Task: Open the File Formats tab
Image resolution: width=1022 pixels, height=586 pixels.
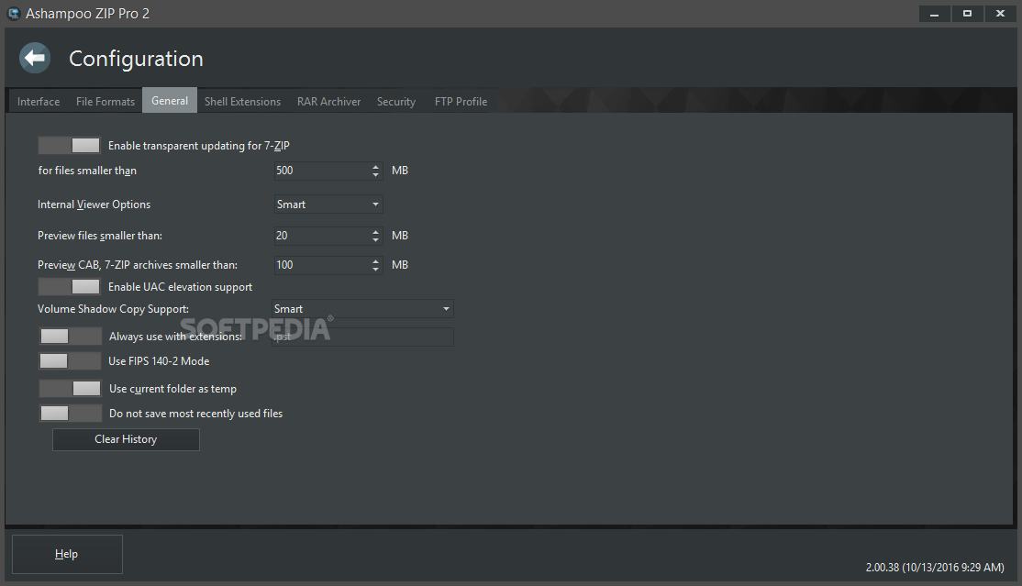Action: point(106,102)
